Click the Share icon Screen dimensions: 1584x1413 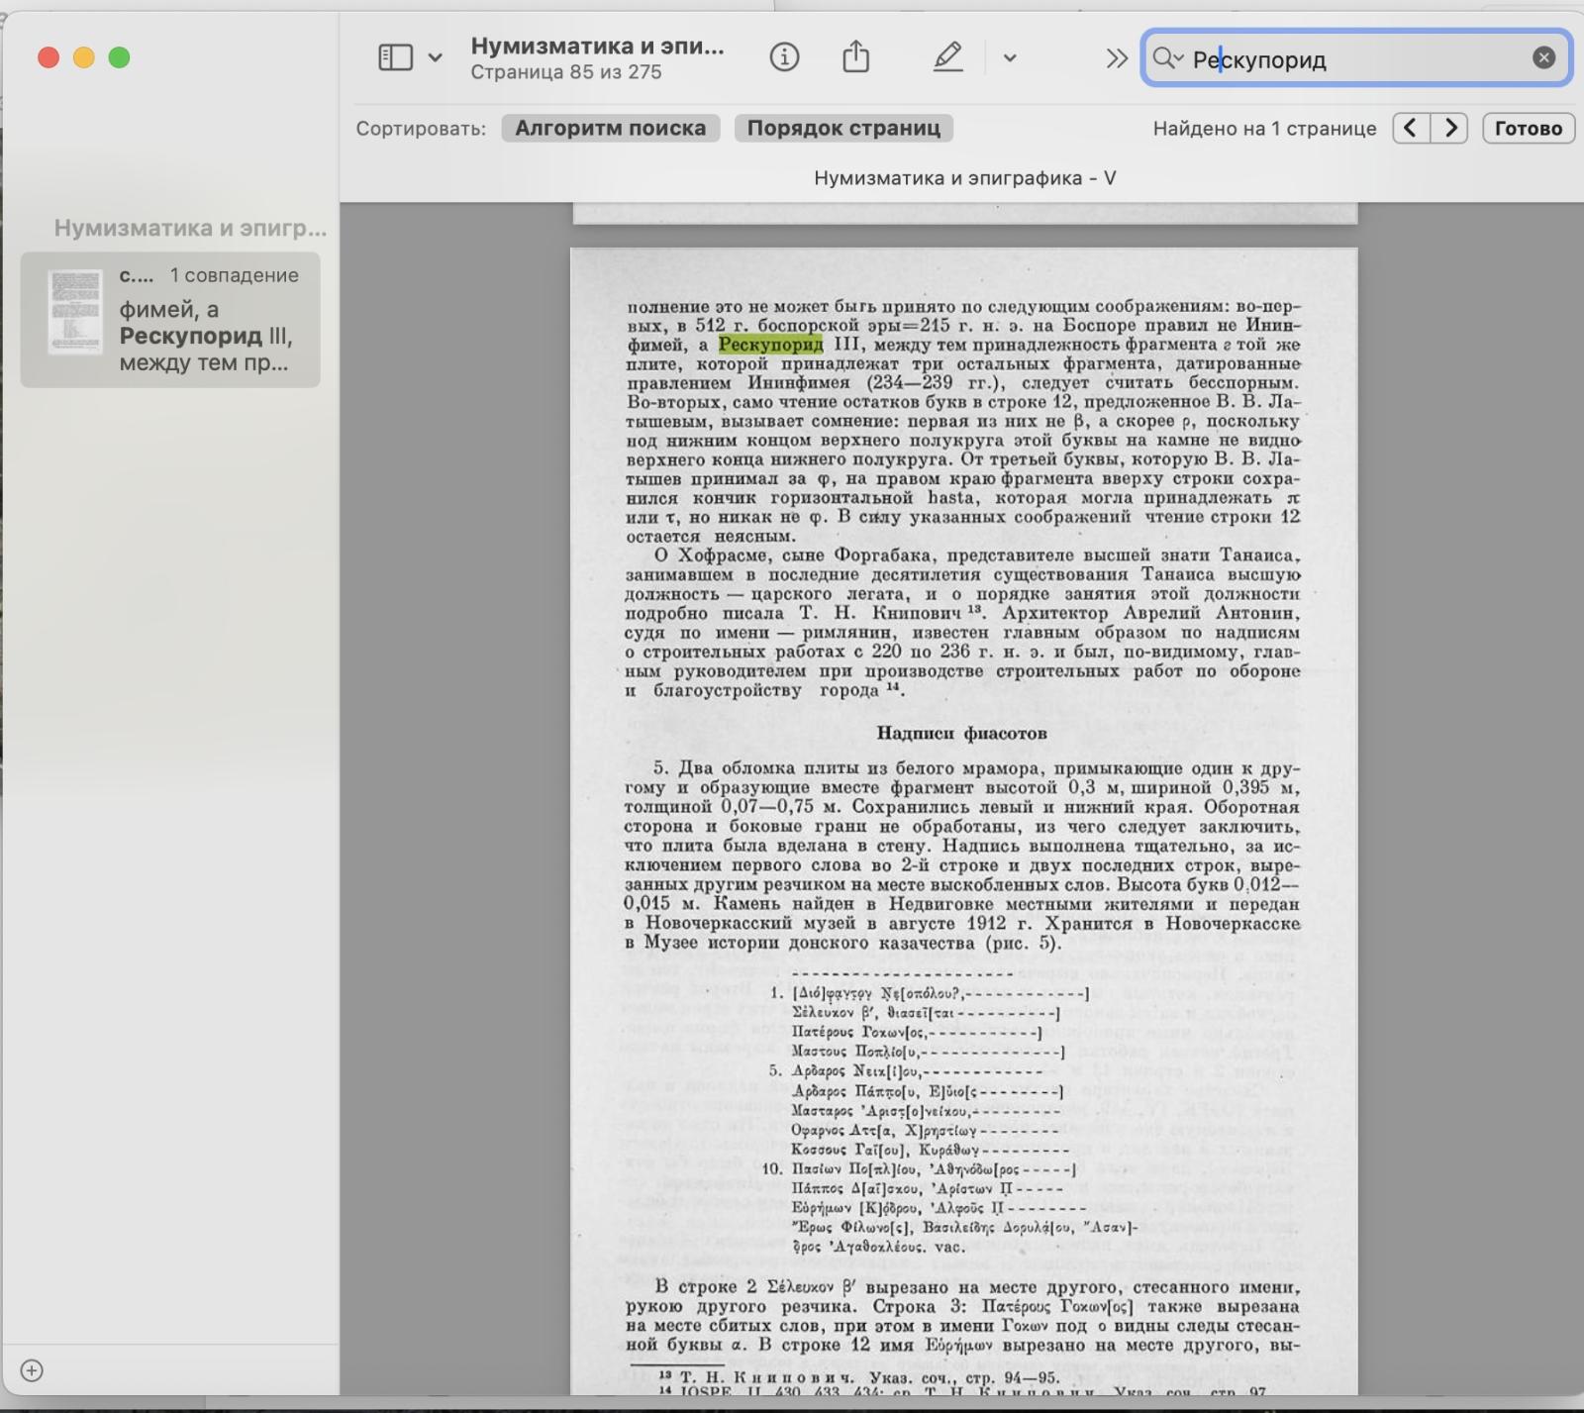click(x=855, y=57)
